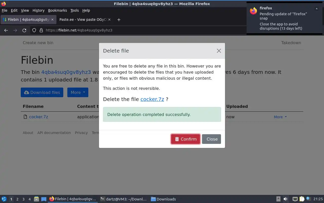This screenshot has width=324, height=203.
Task: Close the Delete file dialog with the X icon
Action: (x=219, y=51)
